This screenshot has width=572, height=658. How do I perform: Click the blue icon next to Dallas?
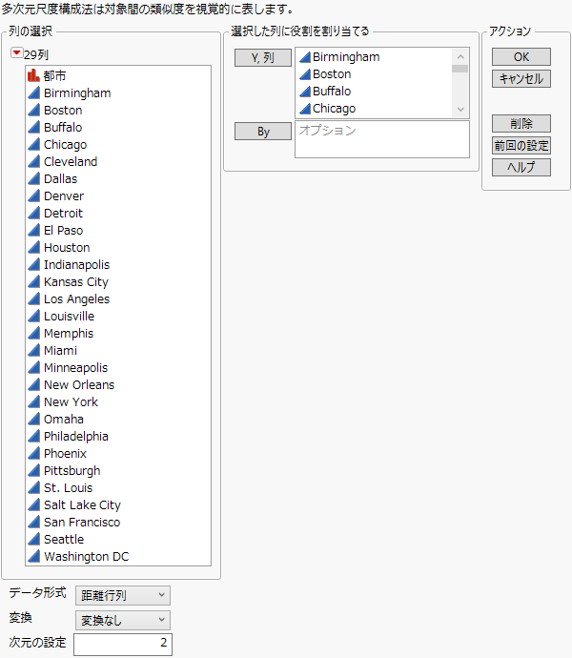(x=33, y=178)
